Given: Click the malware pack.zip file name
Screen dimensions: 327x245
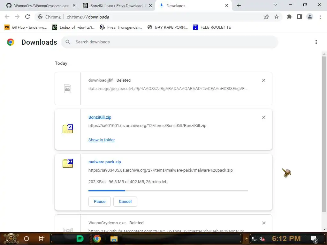Looking at the screenshot, I should (x=105, y=162).
